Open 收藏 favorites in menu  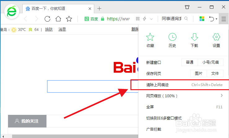click(150, 40)
